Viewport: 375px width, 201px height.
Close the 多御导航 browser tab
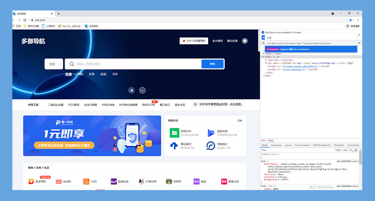point(52,14)
